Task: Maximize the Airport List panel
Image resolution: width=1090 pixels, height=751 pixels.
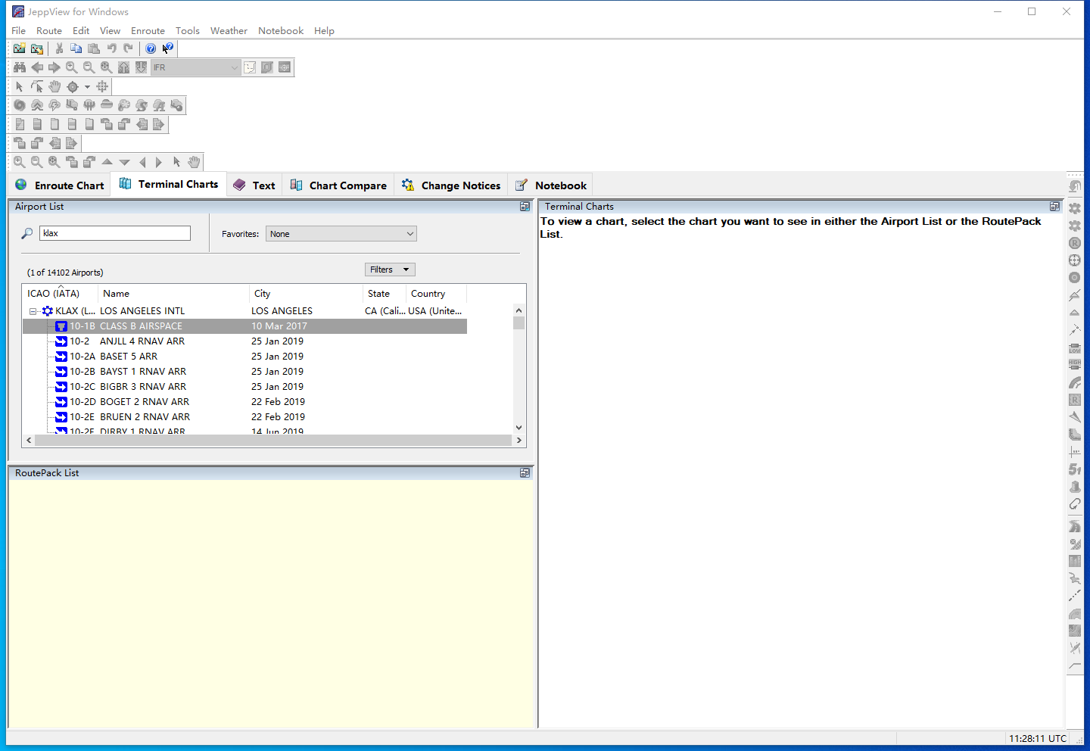Action: click(525, 207)
